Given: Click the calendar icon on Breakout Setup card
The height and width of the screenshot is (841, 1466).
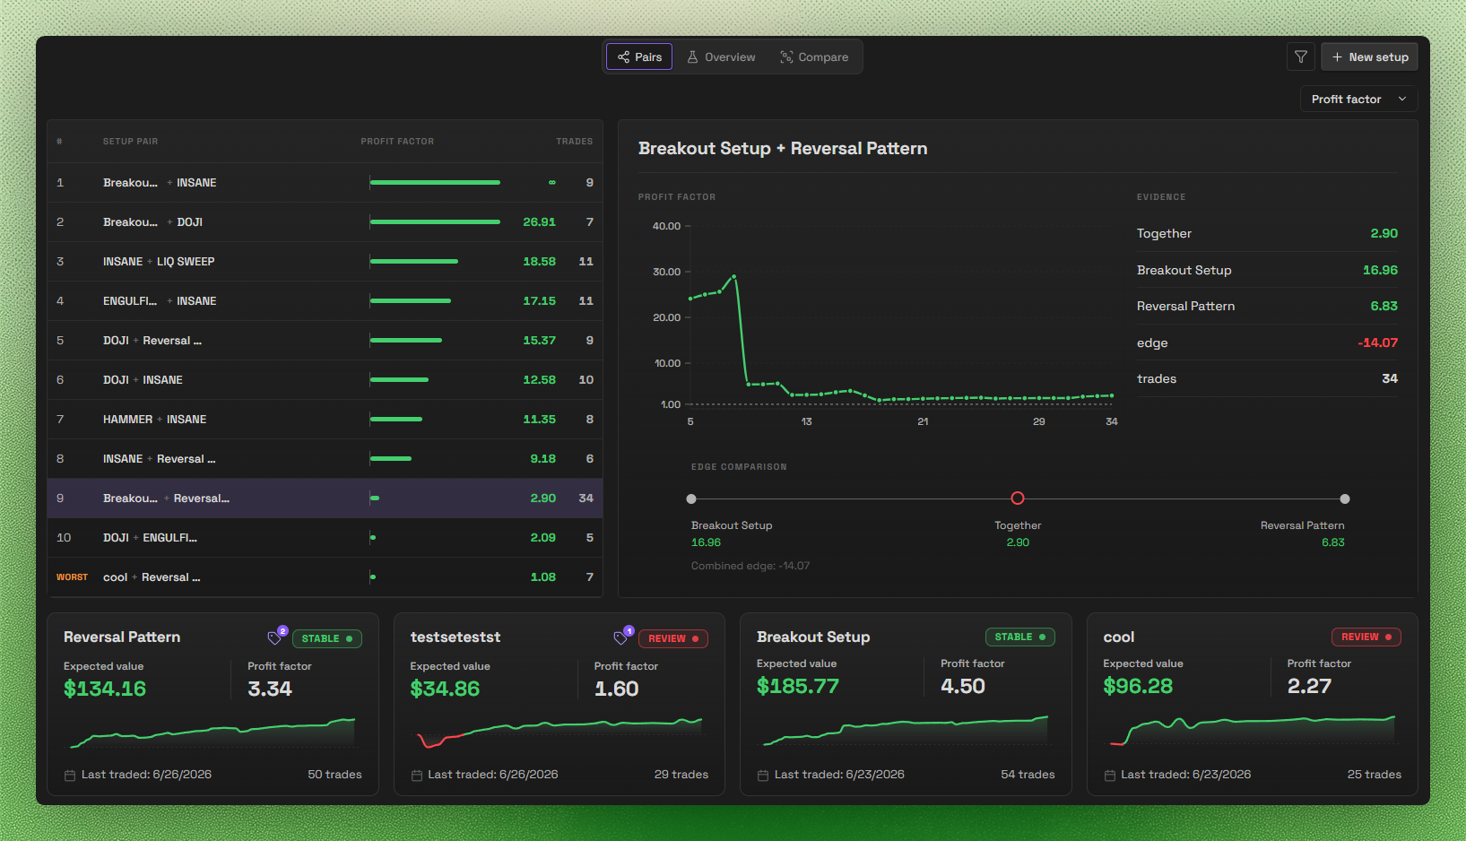Looking at the screenshot, I should [x=763, y=775].
